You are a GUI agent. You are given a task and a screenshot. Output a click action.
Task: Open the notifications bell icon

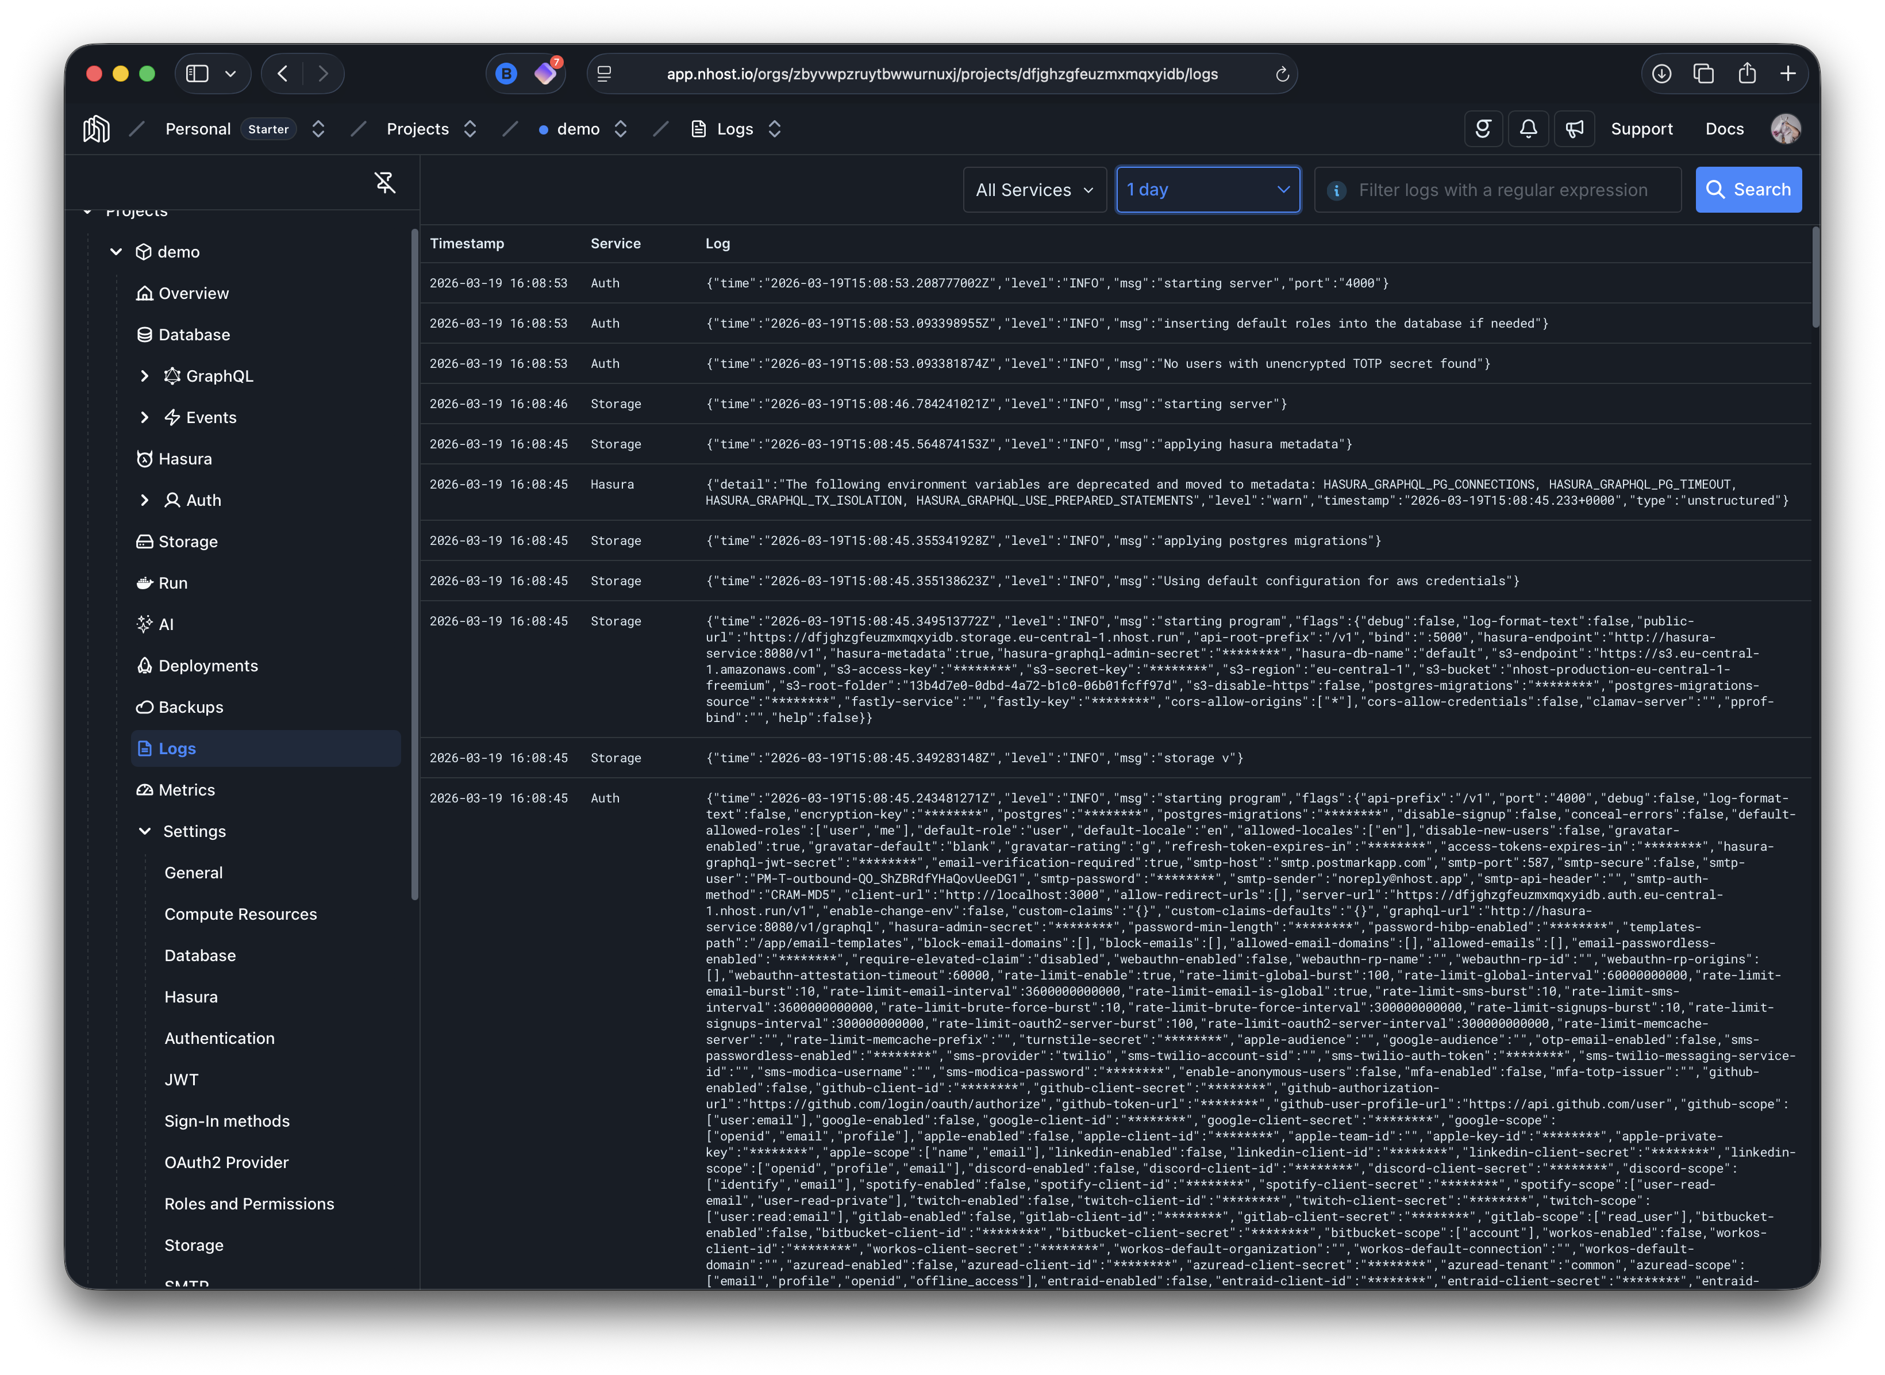coord(1528,129)
